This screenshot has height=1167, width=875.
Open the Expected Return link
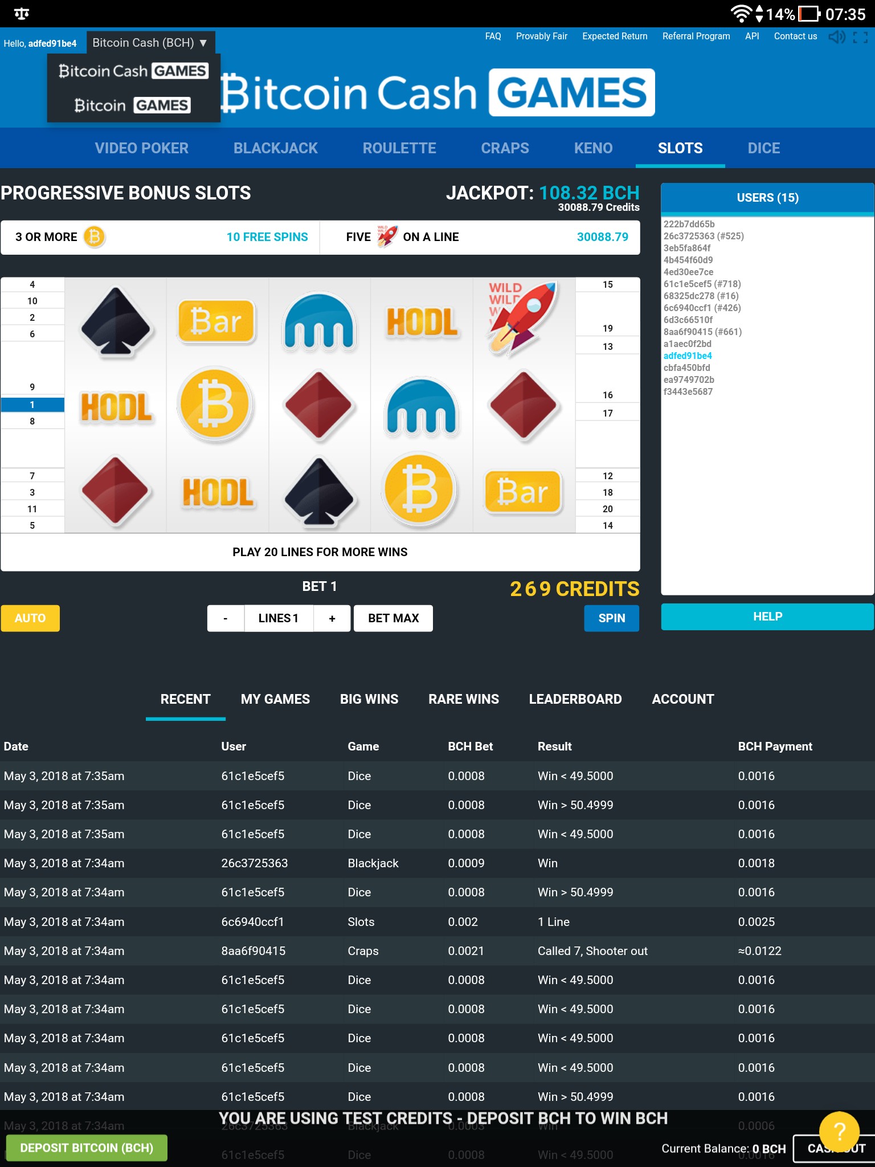tap(615, 36)
